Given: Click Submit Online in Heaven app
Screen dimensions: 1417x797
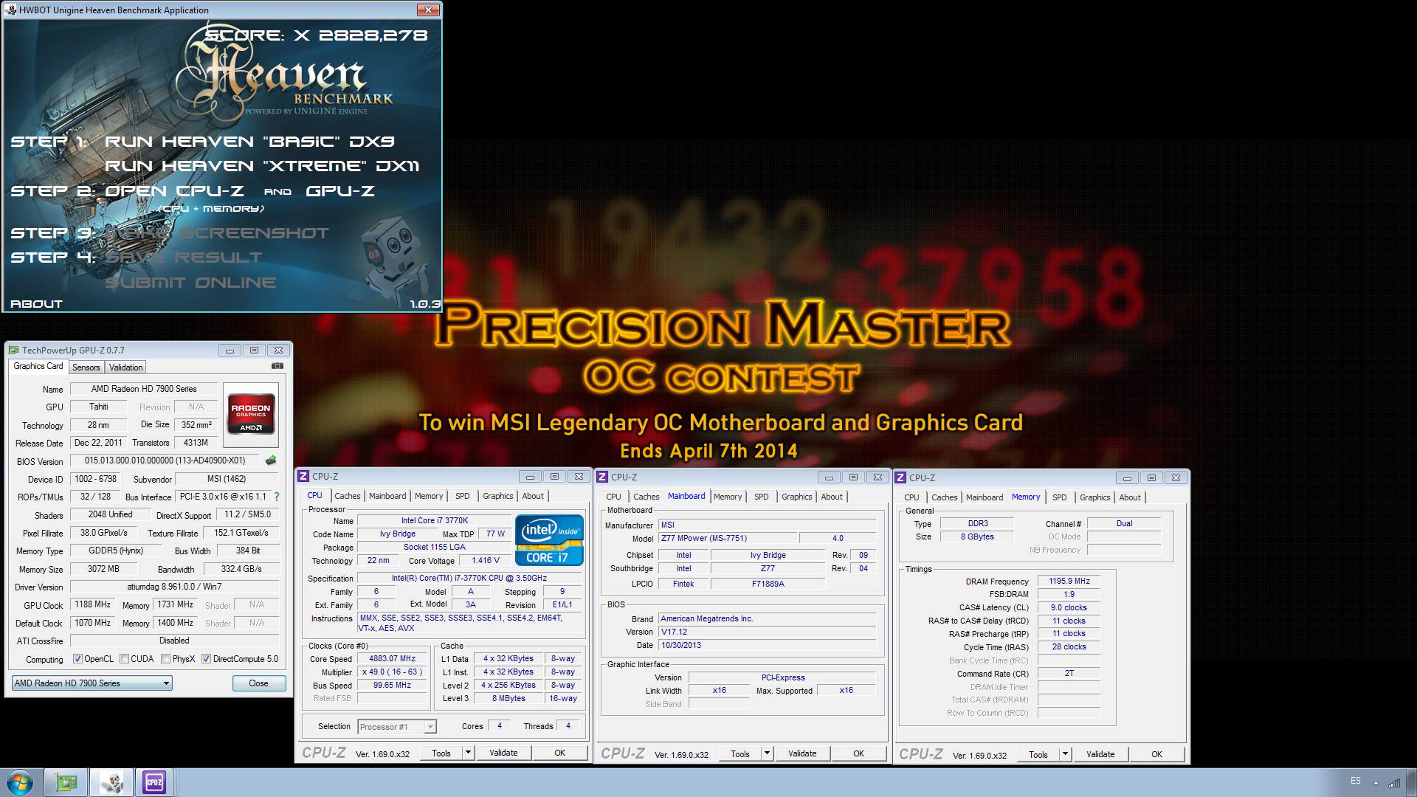Looking at the screenshot, I should 190,283.
